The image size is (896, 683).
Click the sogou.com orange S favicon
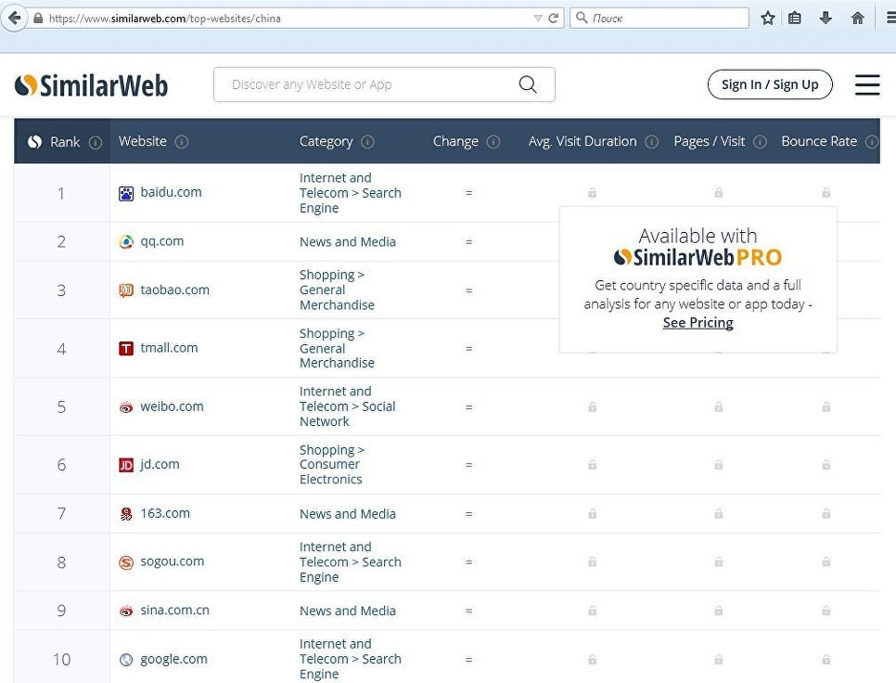126,562
